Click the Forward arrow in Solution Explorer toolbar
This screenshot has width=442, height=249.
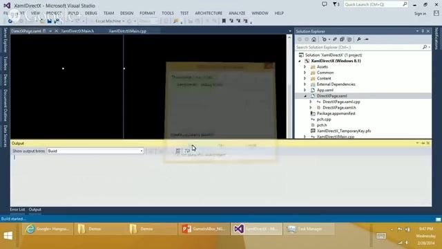click(307, 39)
